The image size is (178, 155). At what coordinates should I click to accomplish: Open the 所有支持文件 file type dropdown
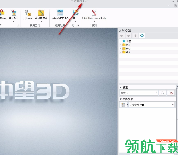coord(152,105)
